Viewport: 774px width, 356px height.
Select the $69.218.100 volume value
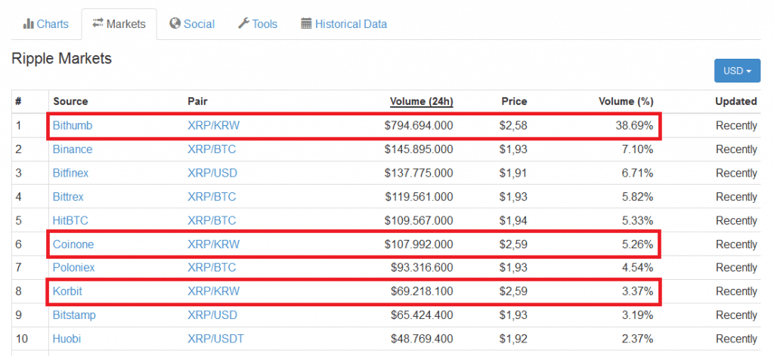pos(422,291)
